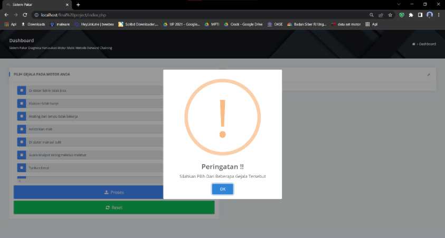Click the green Reset button
445x238 pixels.
tap(114, 207)
